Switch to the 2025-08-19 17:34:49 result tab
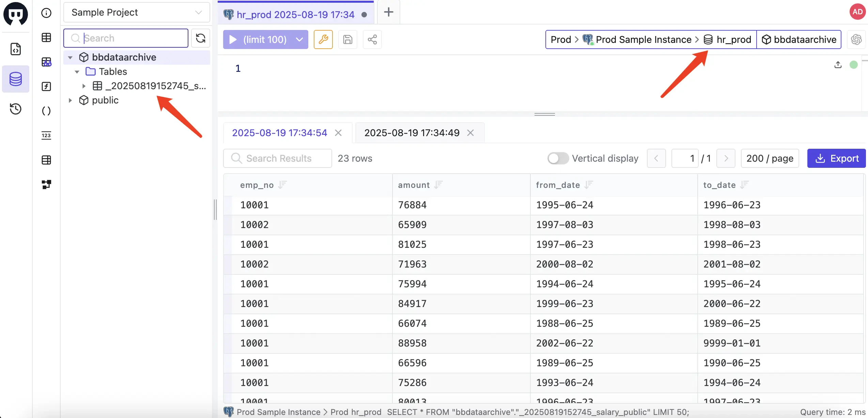Viewport: 868px width, 418px height. tap(412, 132)
